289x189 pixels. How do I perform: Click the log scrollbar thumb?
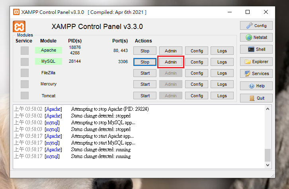pyautogui.click(x=268, y=155)
